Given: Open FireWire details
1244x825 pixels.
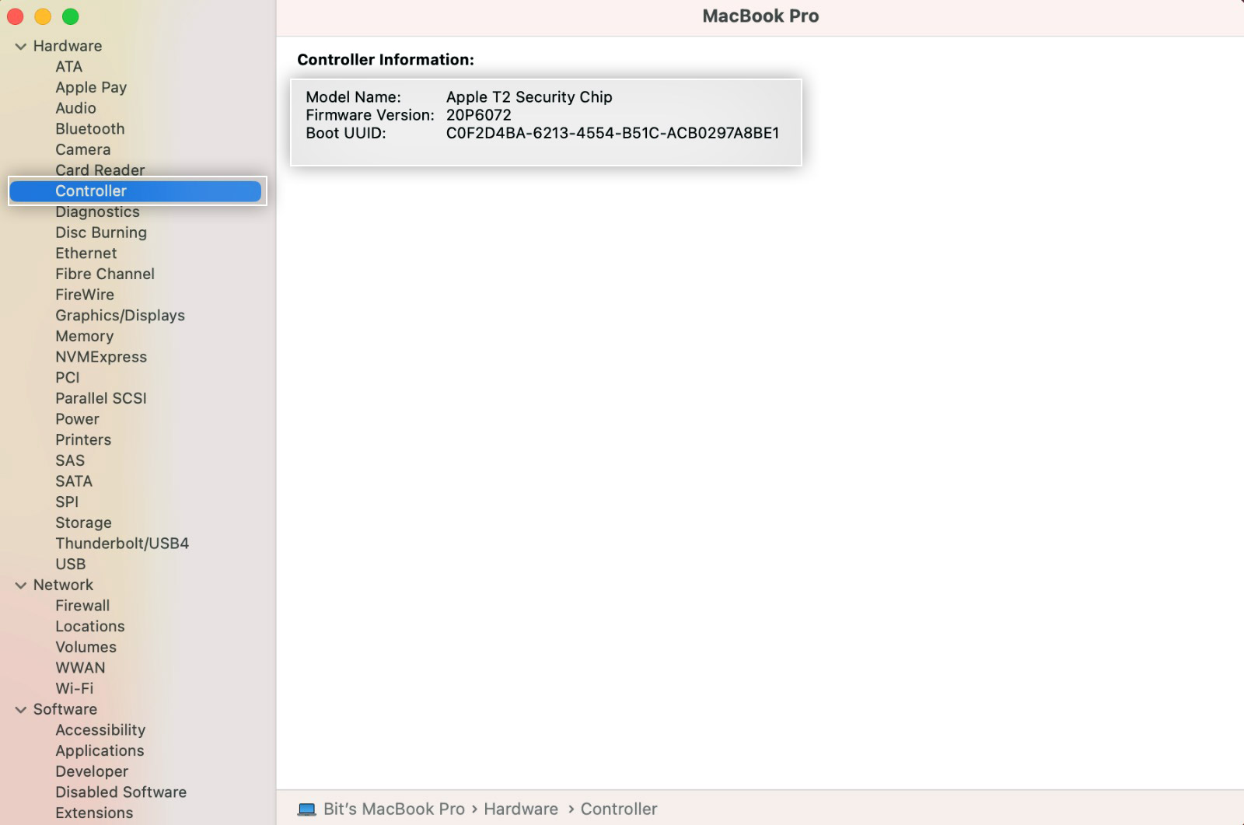Looking at the screenshot, I should [85, 295].
